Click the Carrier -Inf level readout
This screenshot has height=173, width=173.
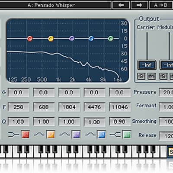click(x=147, y=65)
